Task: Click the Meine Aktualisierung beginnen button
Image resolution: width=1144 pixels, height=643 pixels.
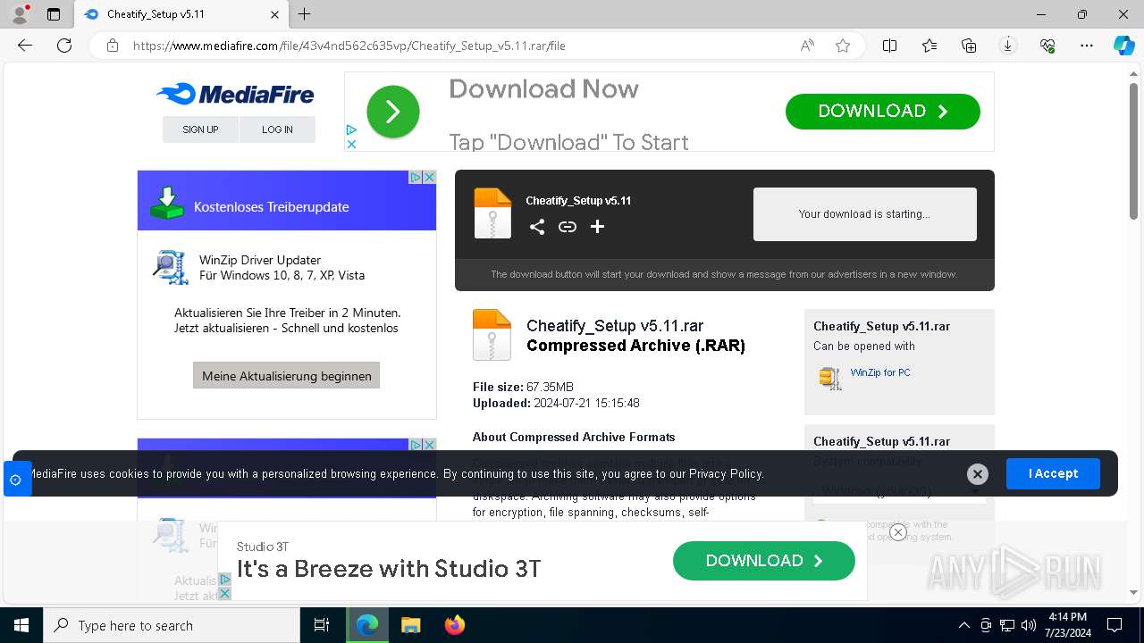Action: pyautogui.click(x=286, y=375)
